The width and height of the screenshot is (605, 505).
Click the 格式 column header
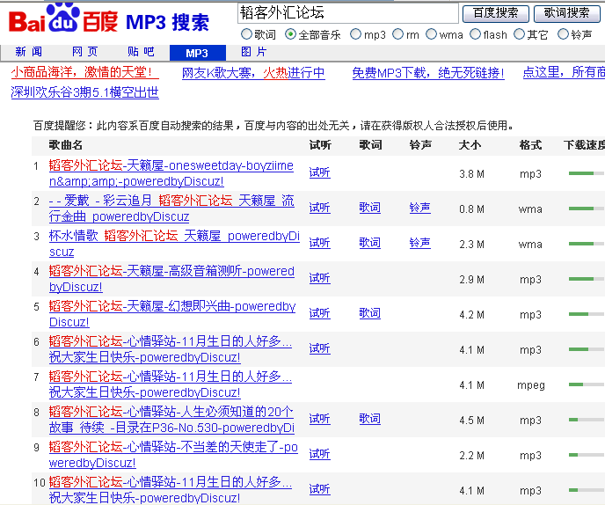530,145
